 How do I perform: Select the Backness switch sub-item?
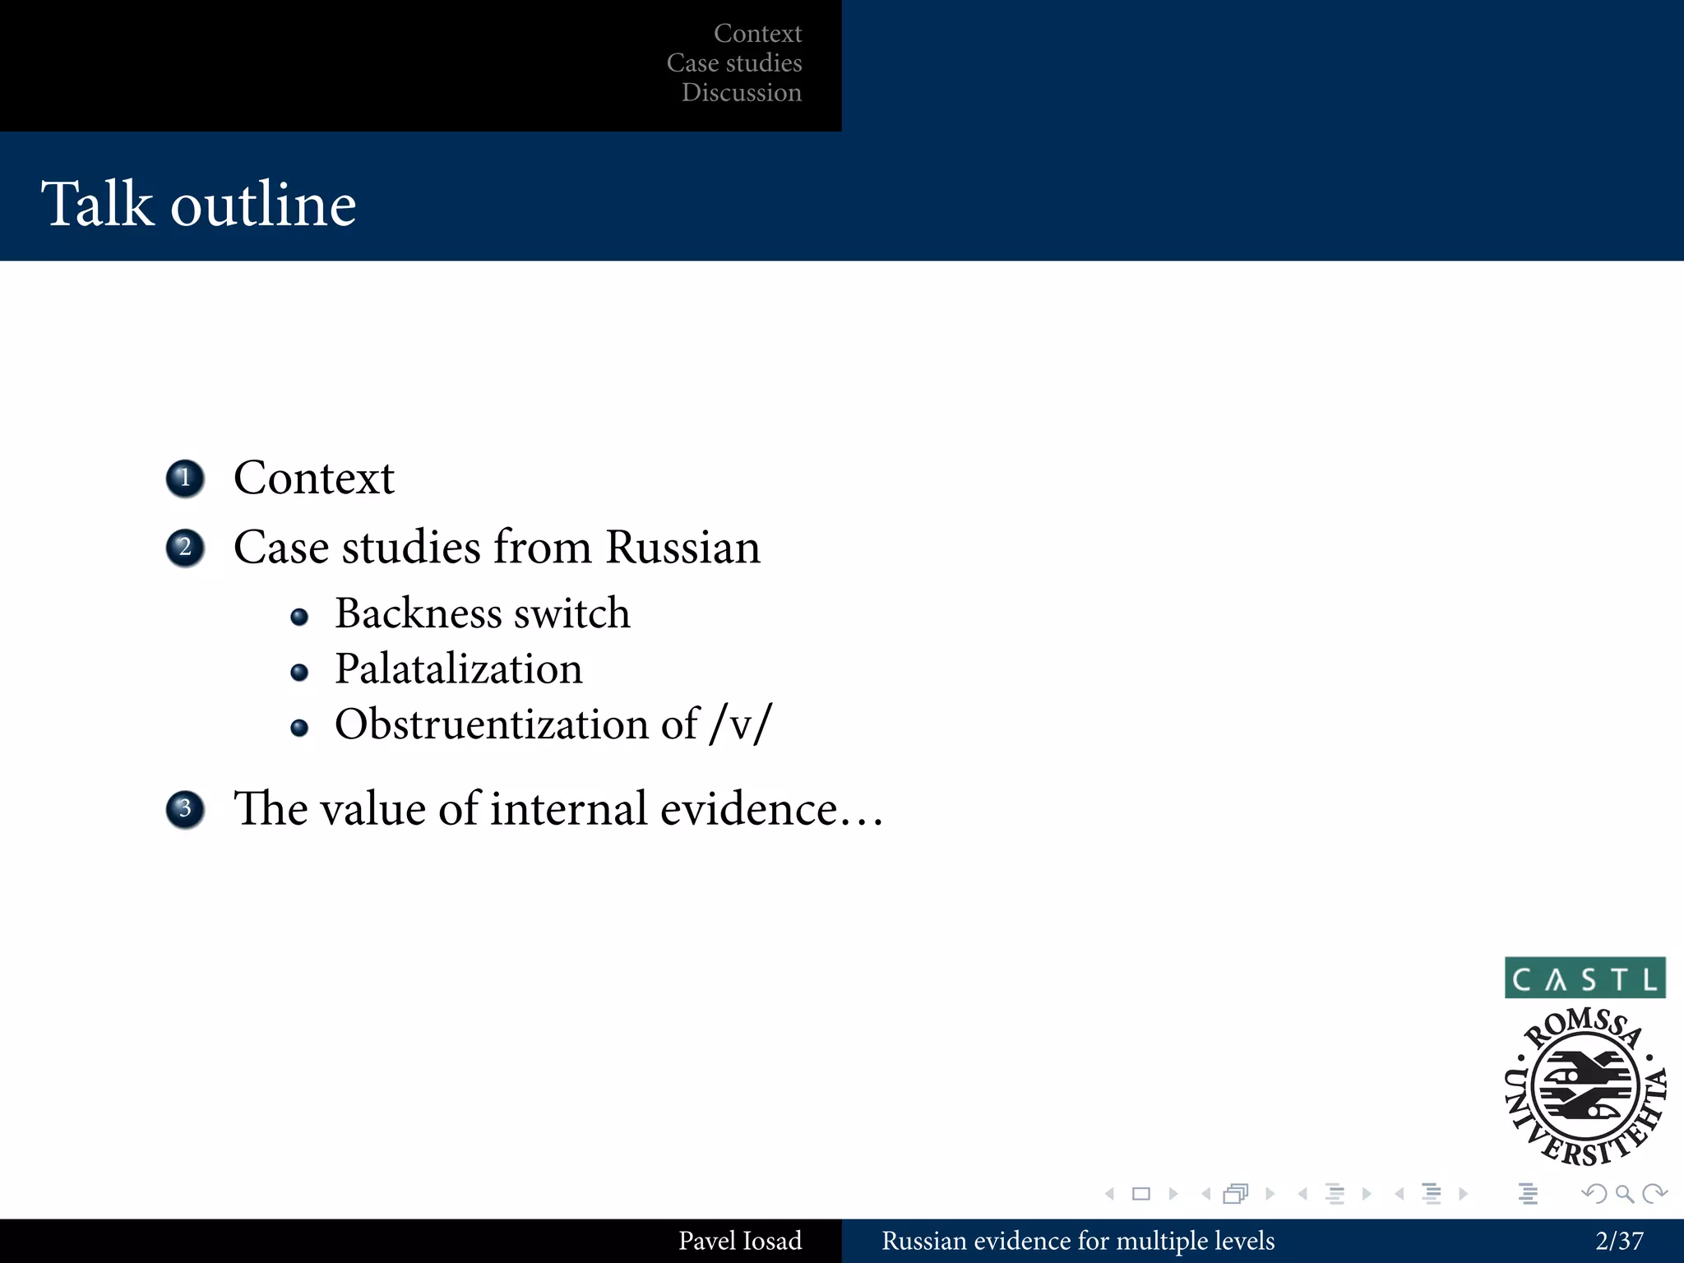click(482, 613)
